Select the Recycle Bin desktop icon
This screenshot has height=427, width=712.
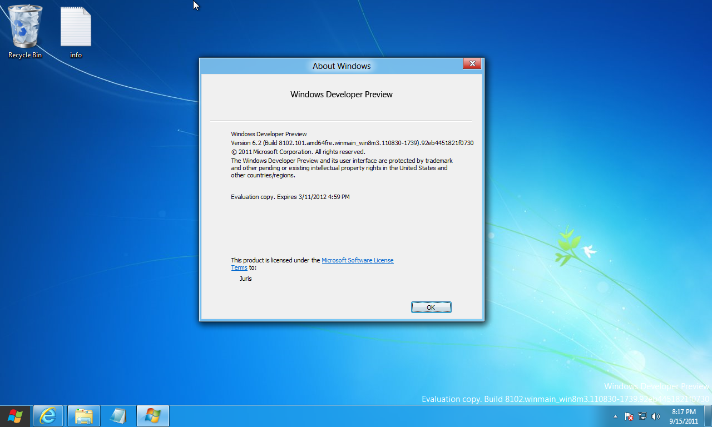pyautogui.click(x=25, y=31)
